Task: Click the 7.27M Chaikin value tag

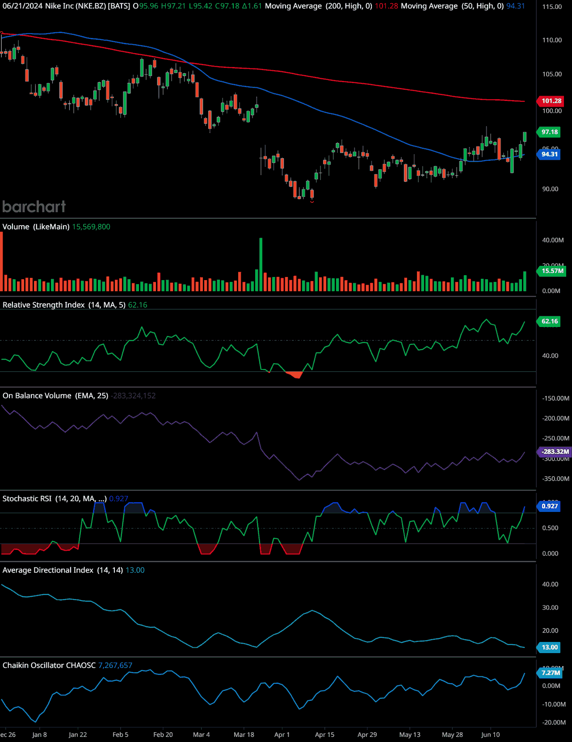Action: pyautogui.click(x=550, y=673)
